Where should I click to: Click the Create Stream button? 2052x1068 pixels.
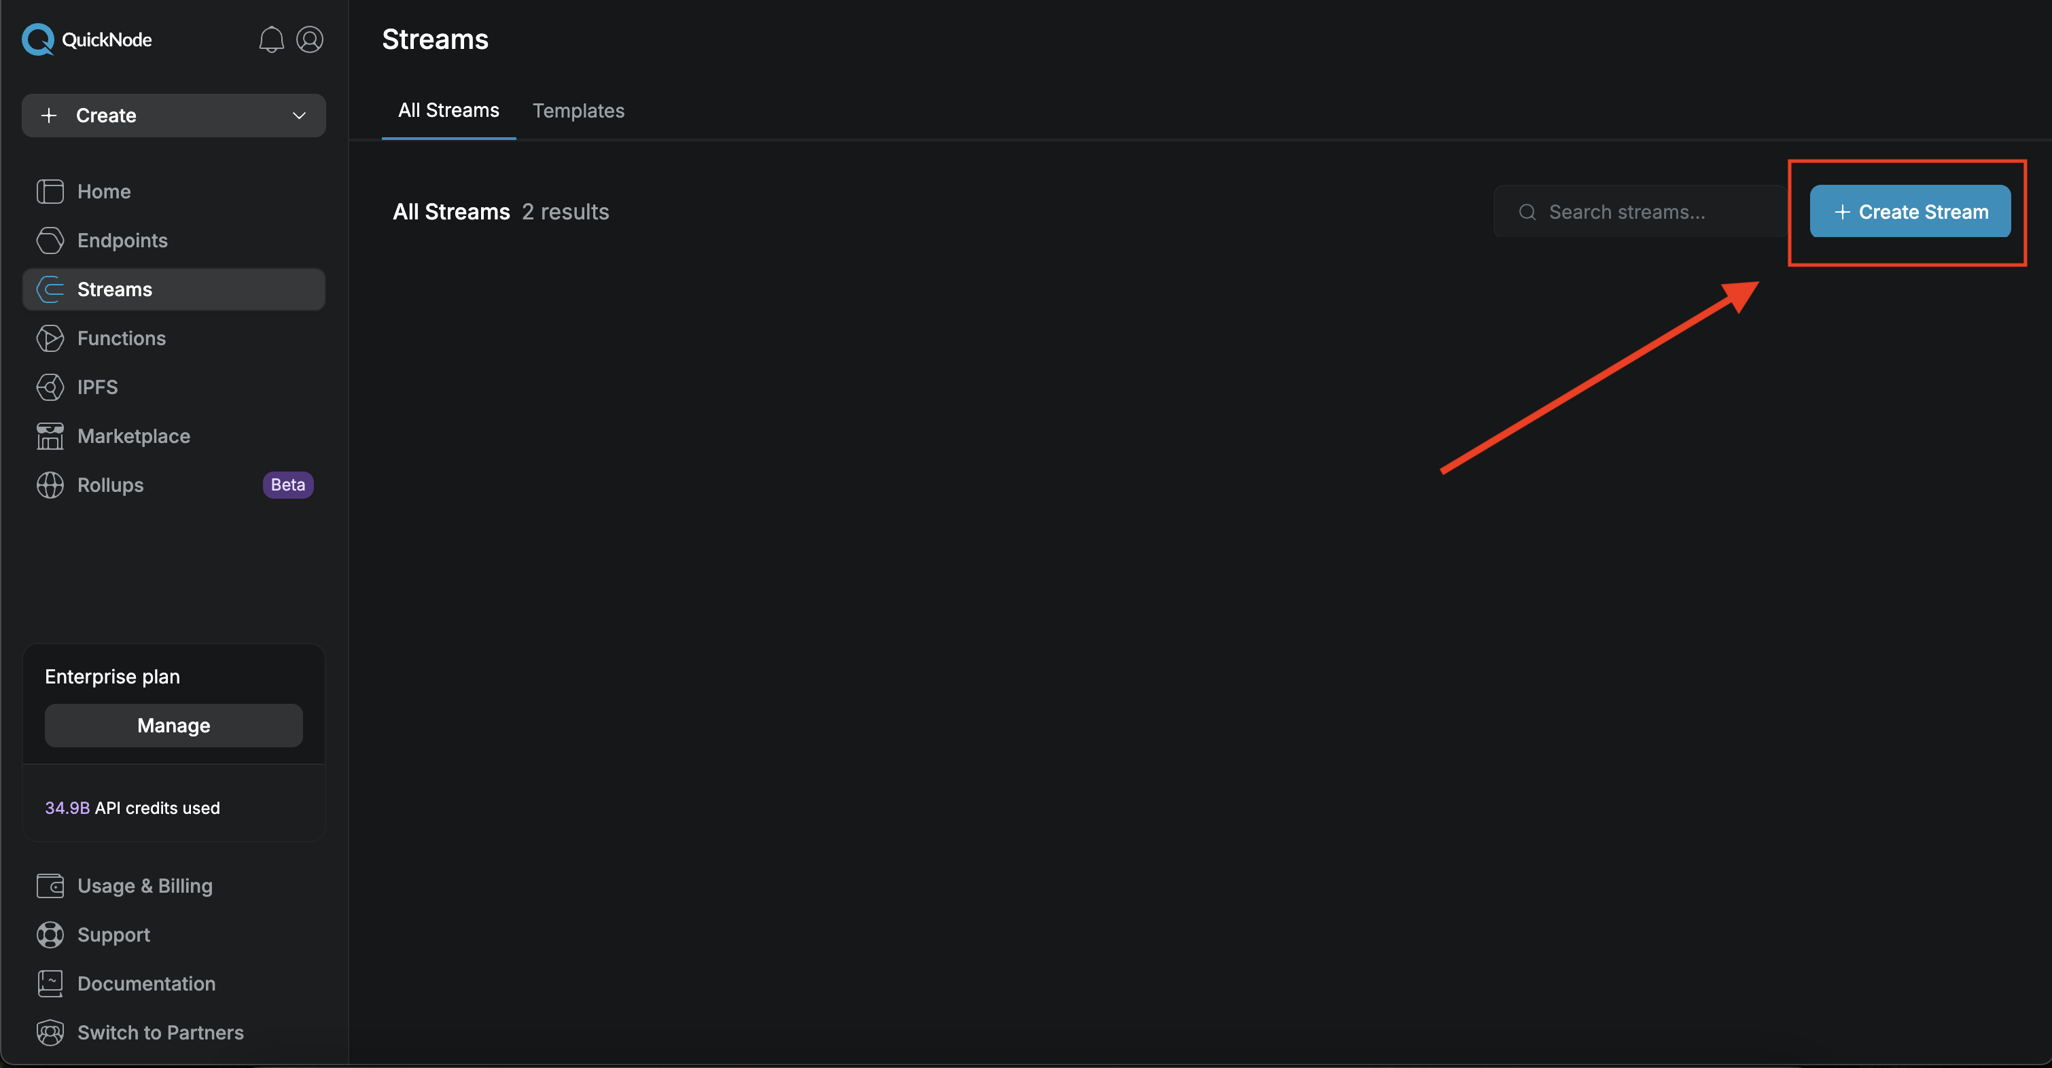[x=1909, y=211]
